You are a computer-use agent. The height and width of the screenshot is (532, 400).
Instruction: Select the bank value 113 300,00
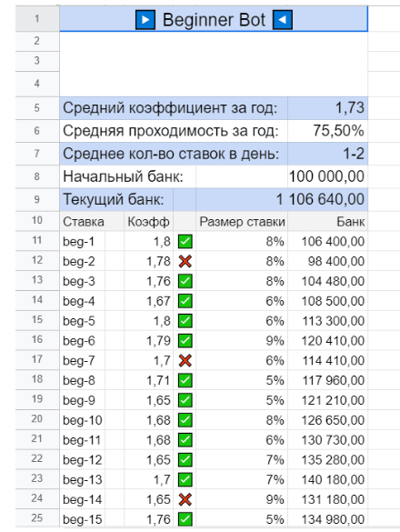click(328, 321)
